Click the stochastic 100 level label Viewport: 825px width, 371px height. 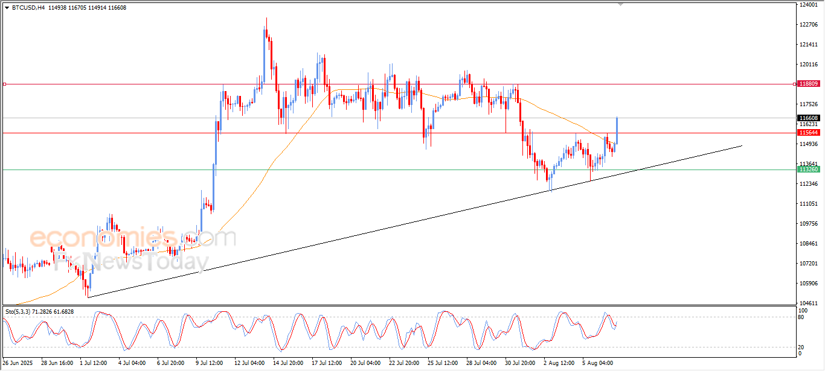803,311
